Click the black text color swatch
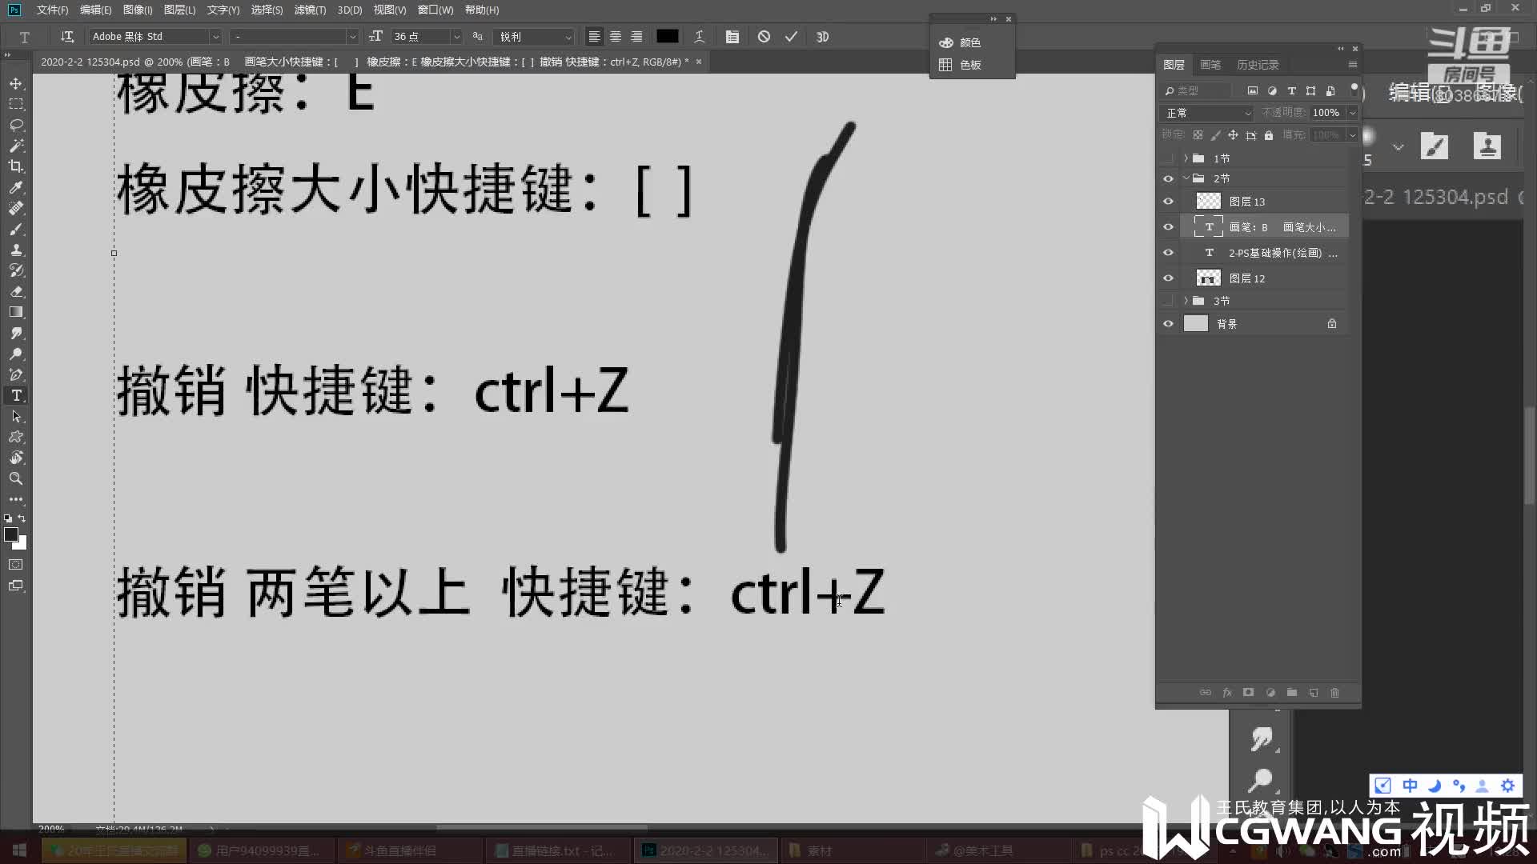 [668, 36]
